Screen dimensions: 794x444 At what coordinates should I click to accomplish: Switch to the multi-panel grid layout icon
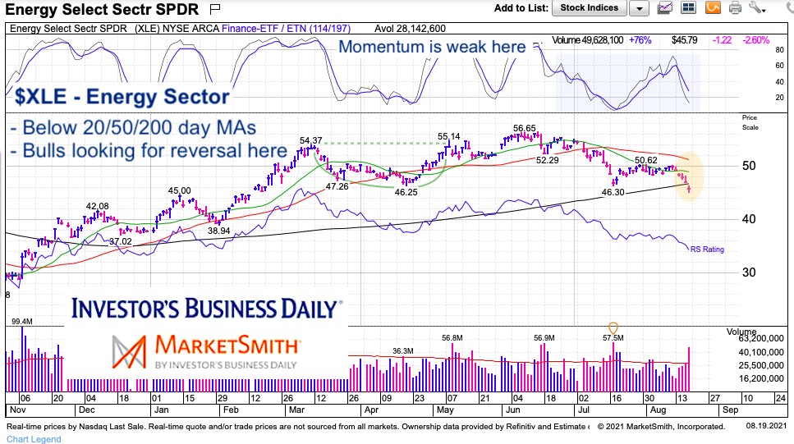click(x=687, y=7)
